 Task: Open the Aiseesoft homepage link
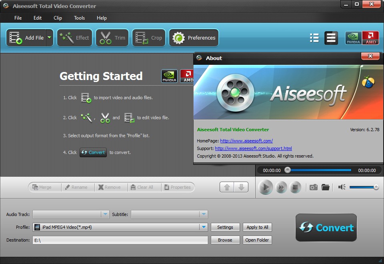[x=246, y=141]
